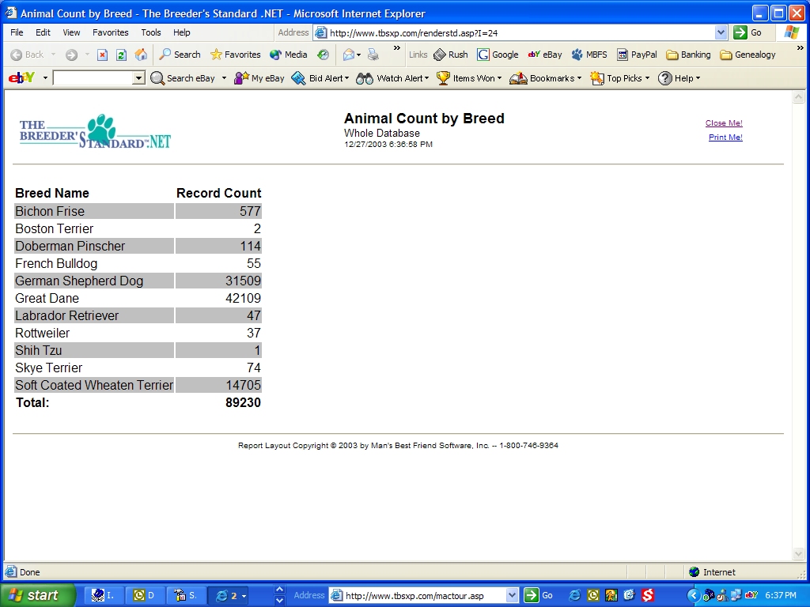810x607 pixels.
Task: Open the Items Won trophy button
Action: 468,78
